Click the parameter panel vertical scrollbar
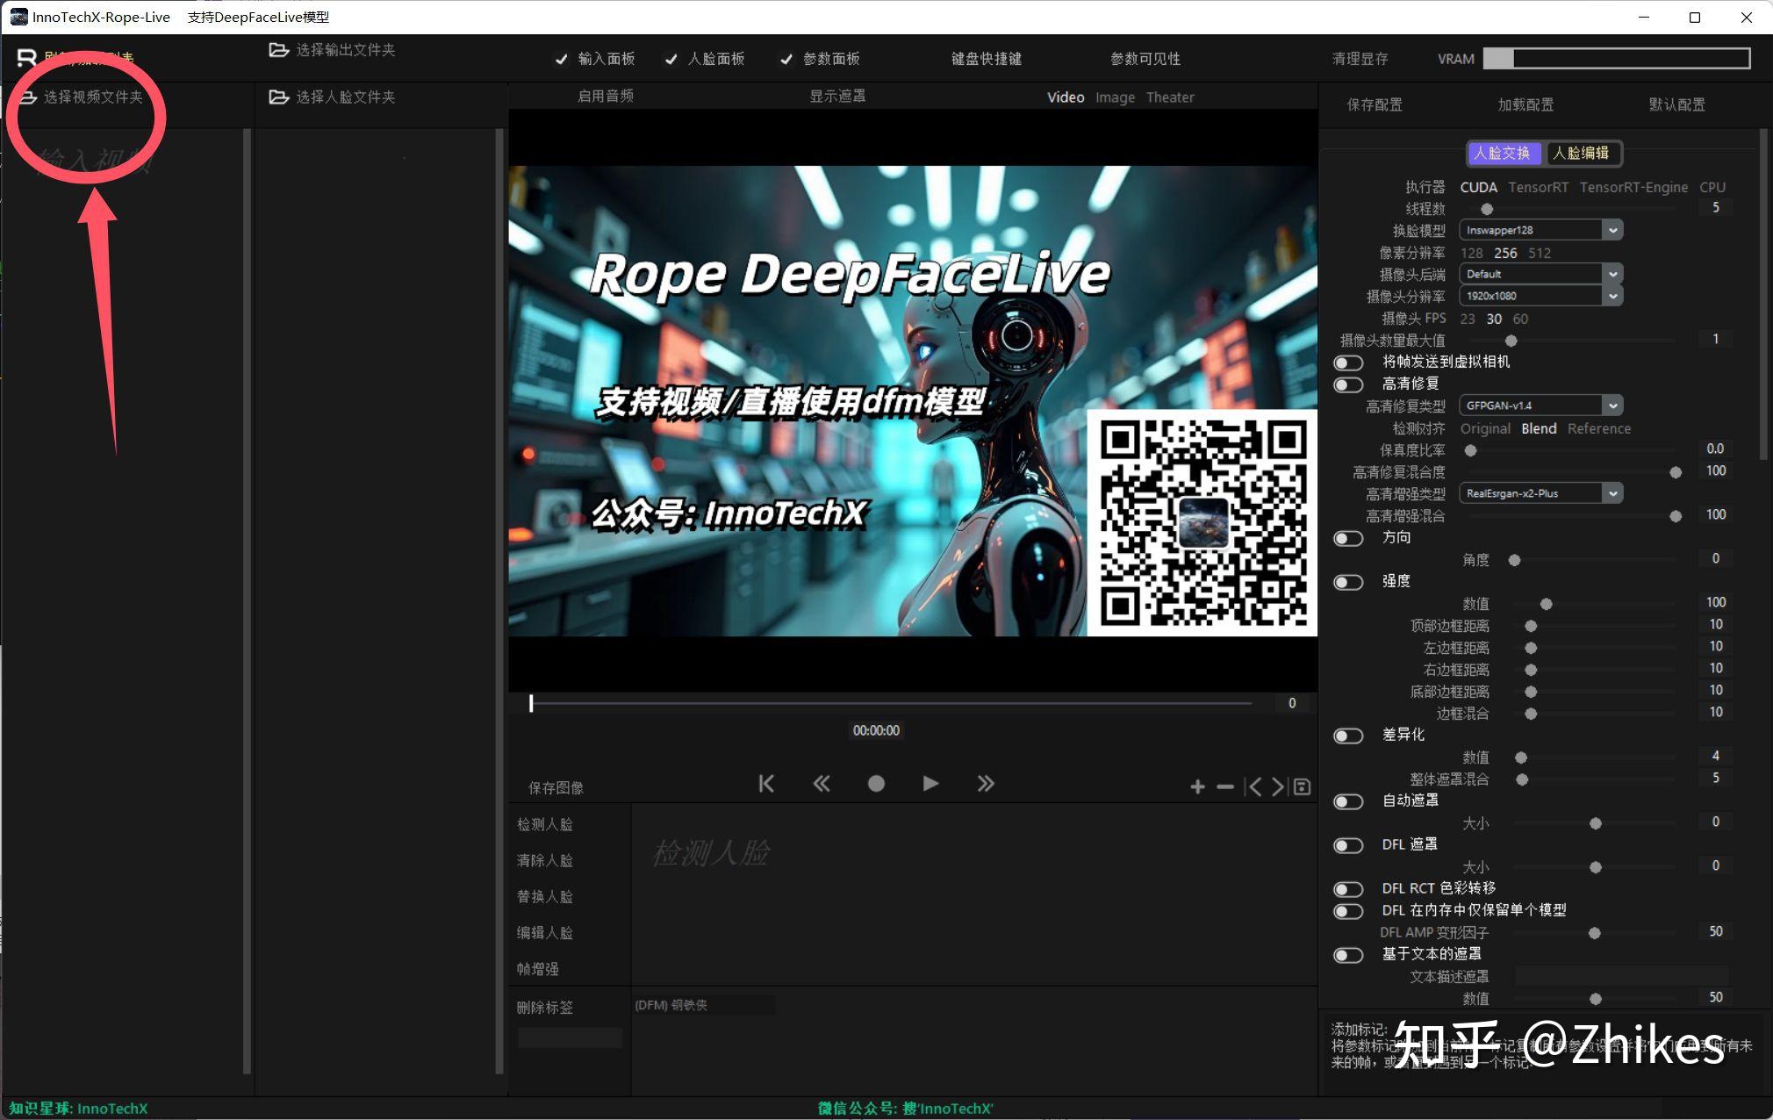The width and height of the screenshot is (1773, 1120). pos(1763,295)
